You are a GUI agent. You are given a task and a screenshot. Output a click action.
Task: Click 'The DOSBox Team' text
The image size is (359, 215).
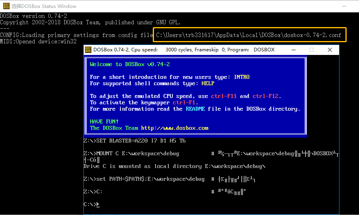[114, 128]
